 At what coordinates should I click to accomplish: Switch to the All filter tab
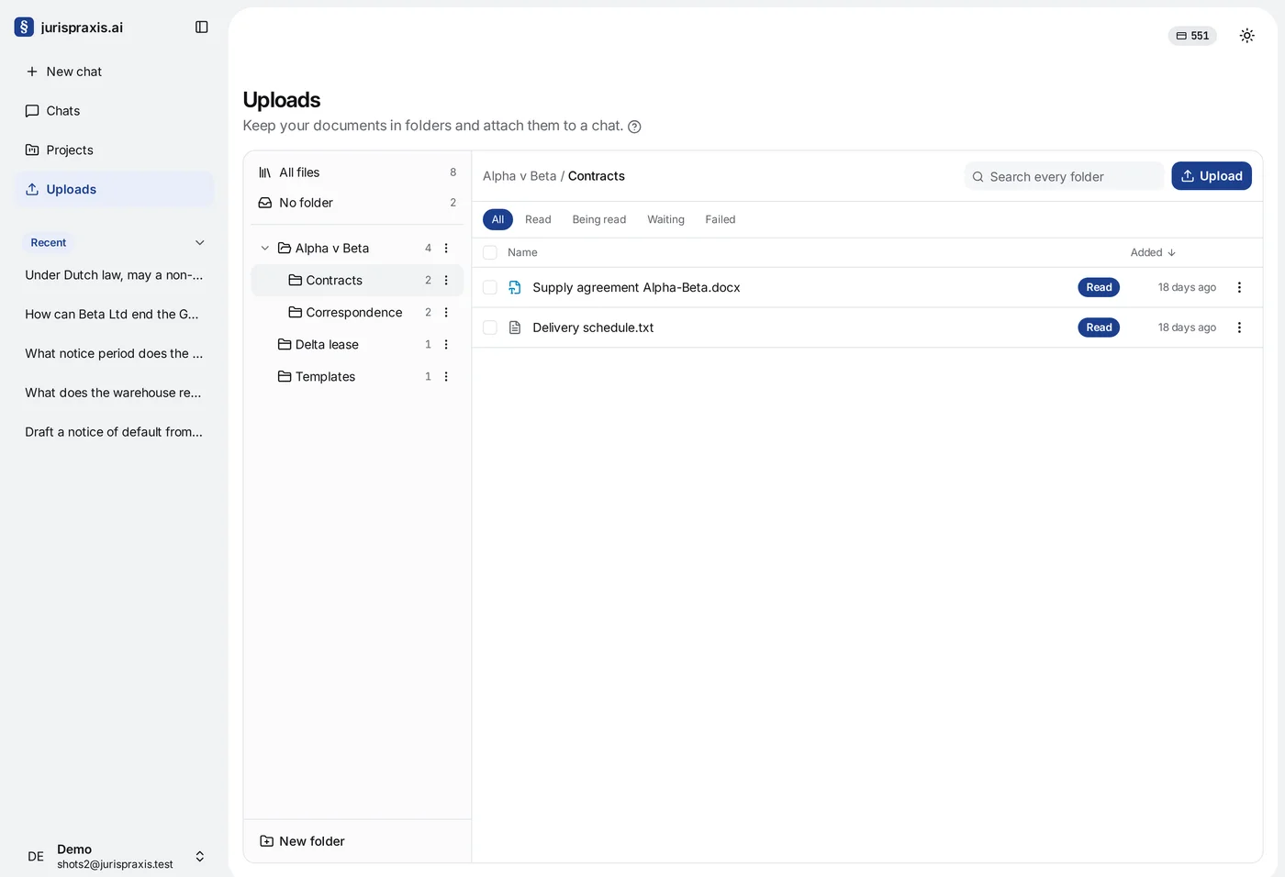[x=497, y=219]
